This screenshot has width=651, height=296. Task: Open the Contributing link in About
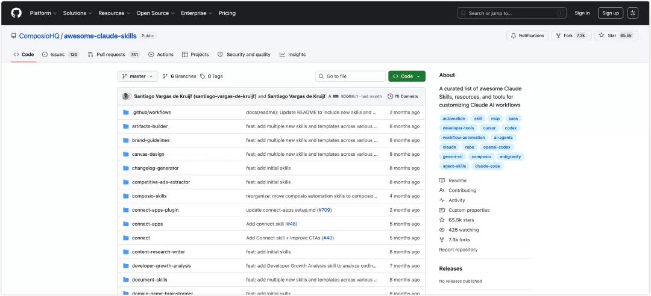pyautogui.click(x=458, y=191)
